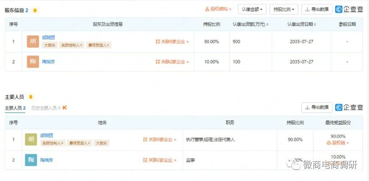
Task: Click the orange 陶 avatar in shareholder table
Action: (33, 62)
